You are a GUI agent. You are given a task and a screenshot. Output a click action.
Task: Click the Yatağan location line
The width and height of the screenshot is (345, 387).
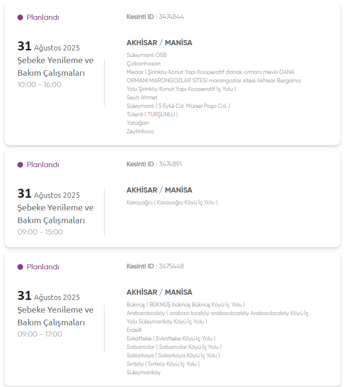[137, 123]
